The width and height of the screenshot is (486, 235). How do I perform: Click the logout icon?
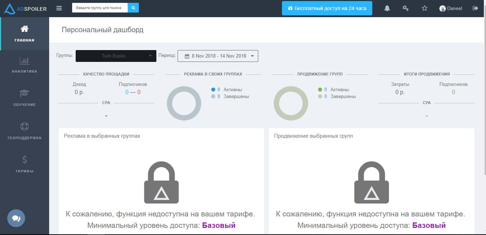[476, 8]
